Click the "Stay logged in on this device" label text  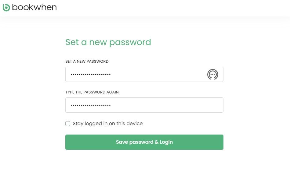(108, 124)
